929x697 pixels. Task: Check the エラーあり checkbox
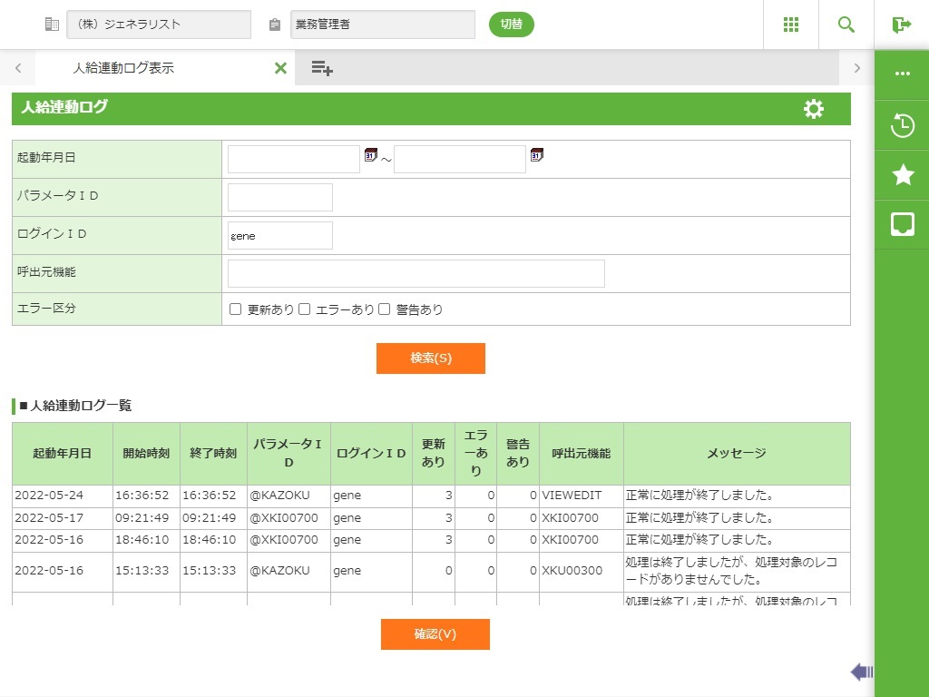click(305, 309)
